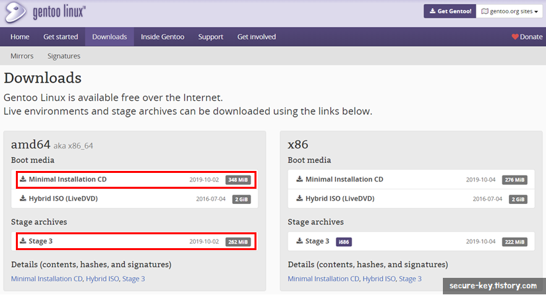Click download icon beside amd64 Hybrid ISO
546x297 pixels.
(23, 198)
